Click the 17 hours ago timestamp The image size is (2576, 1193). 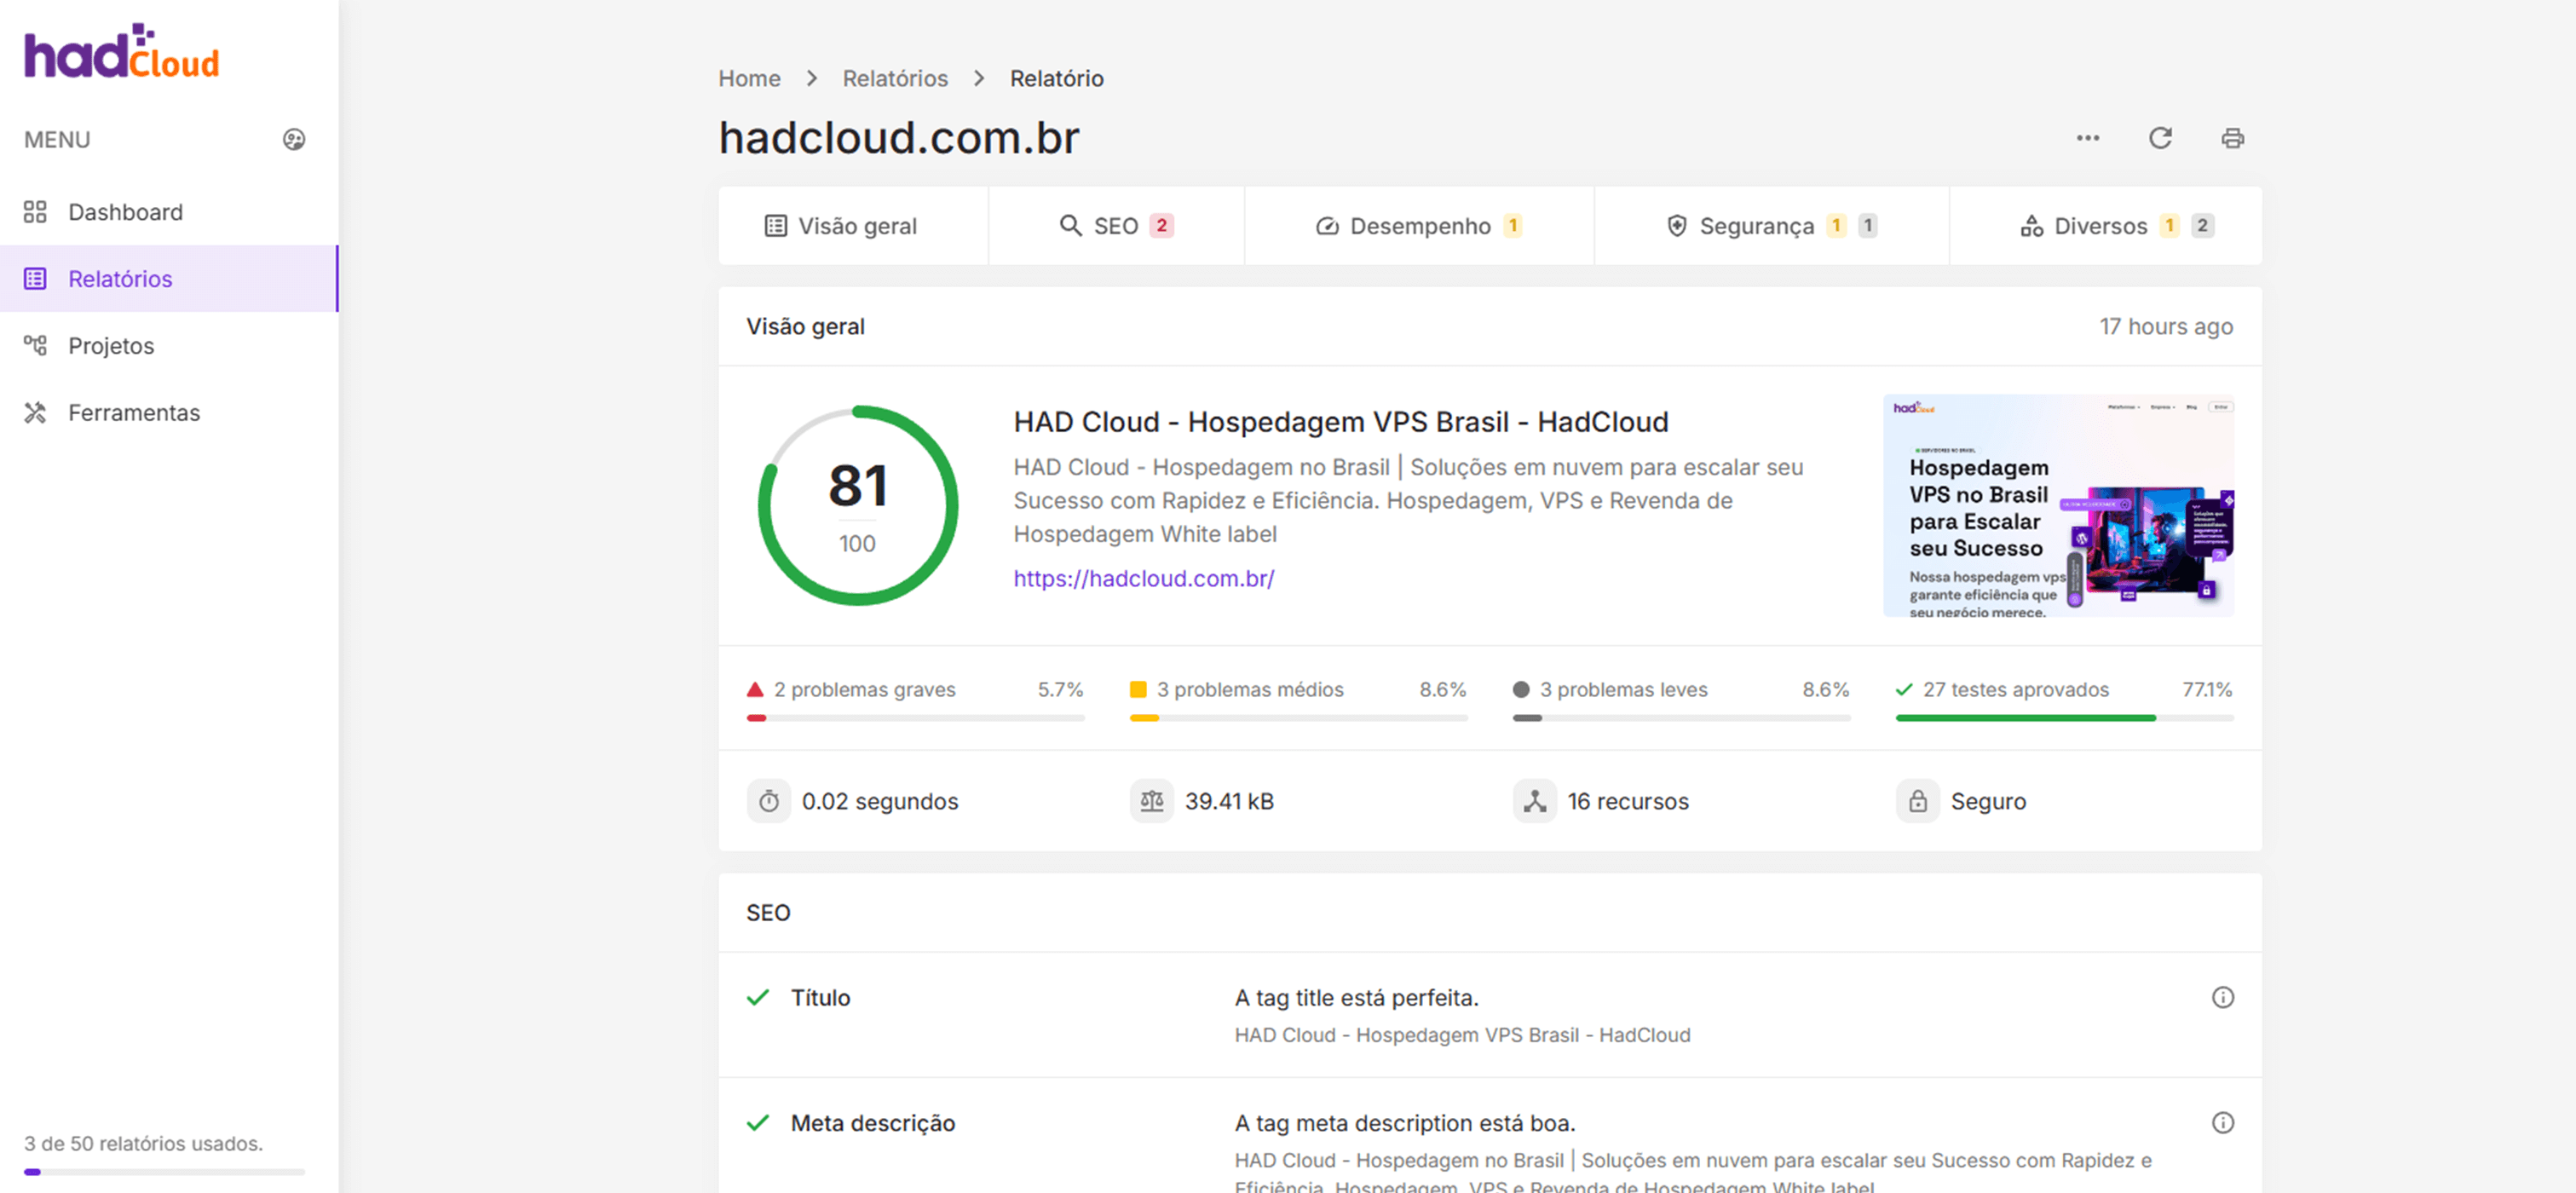(2166, 327)
